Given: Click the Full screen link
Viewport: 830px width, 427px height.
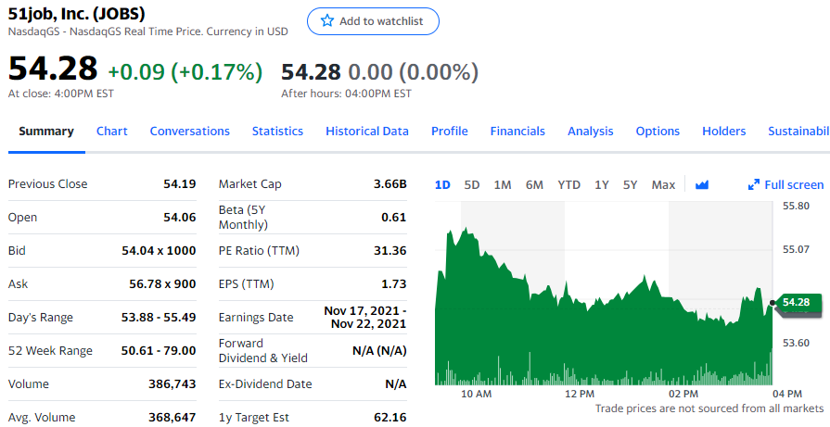Looking at the screenshot, I should point(794,185).
